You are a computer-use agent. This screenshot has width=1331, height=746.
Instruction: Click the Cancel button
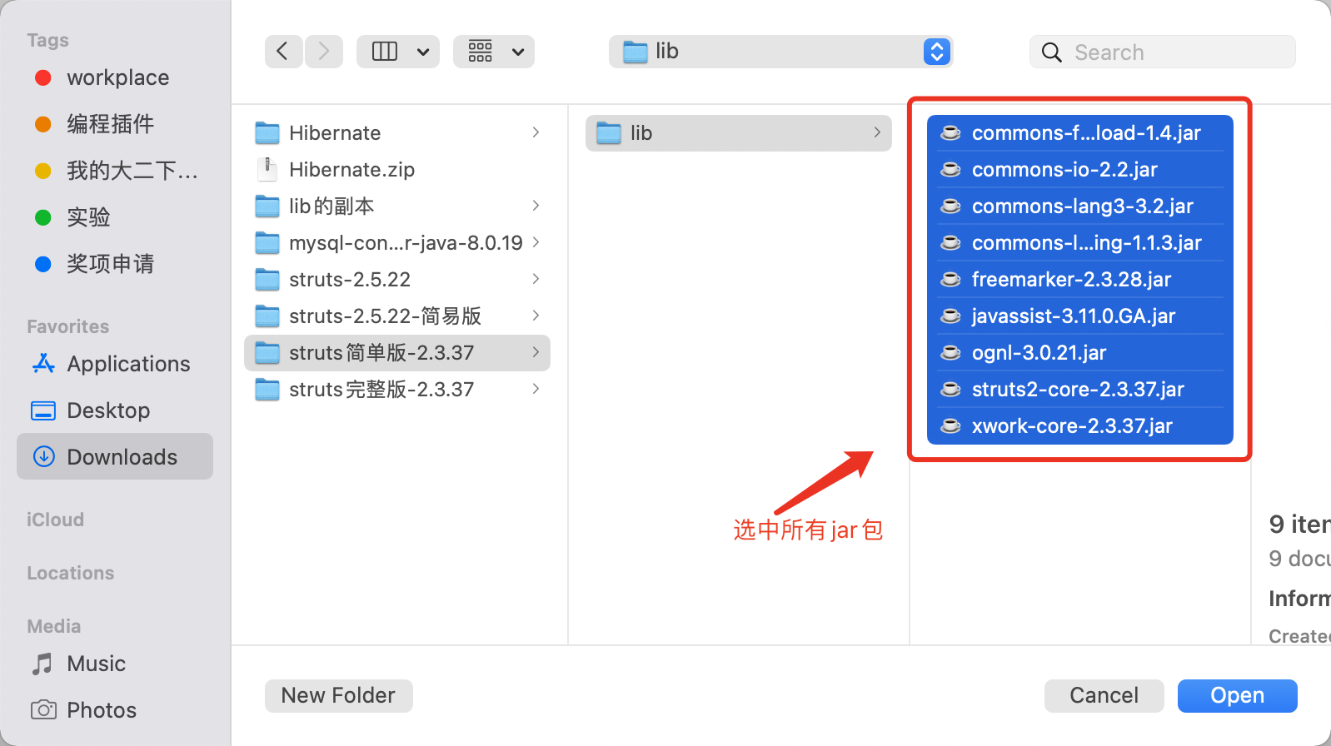1104,695
